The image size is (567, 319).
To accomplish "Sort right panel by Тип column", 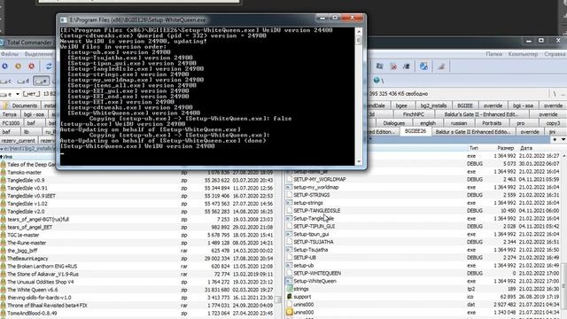I will (x=474, y=148).
